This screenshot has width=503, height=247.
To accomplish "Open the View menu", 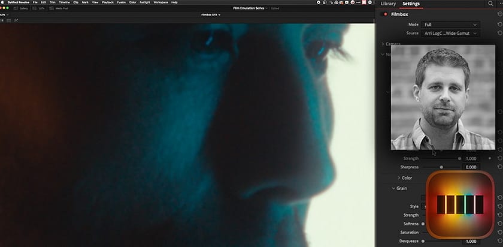I will pos(95,2).
